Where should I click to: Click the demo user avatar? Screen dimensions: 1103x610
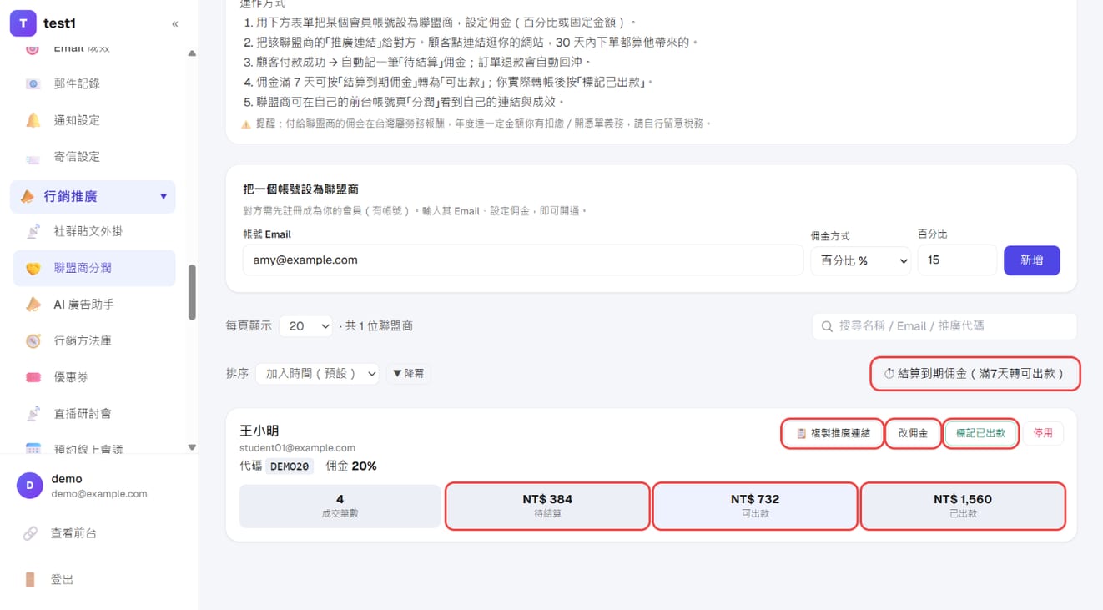point(30,486)
